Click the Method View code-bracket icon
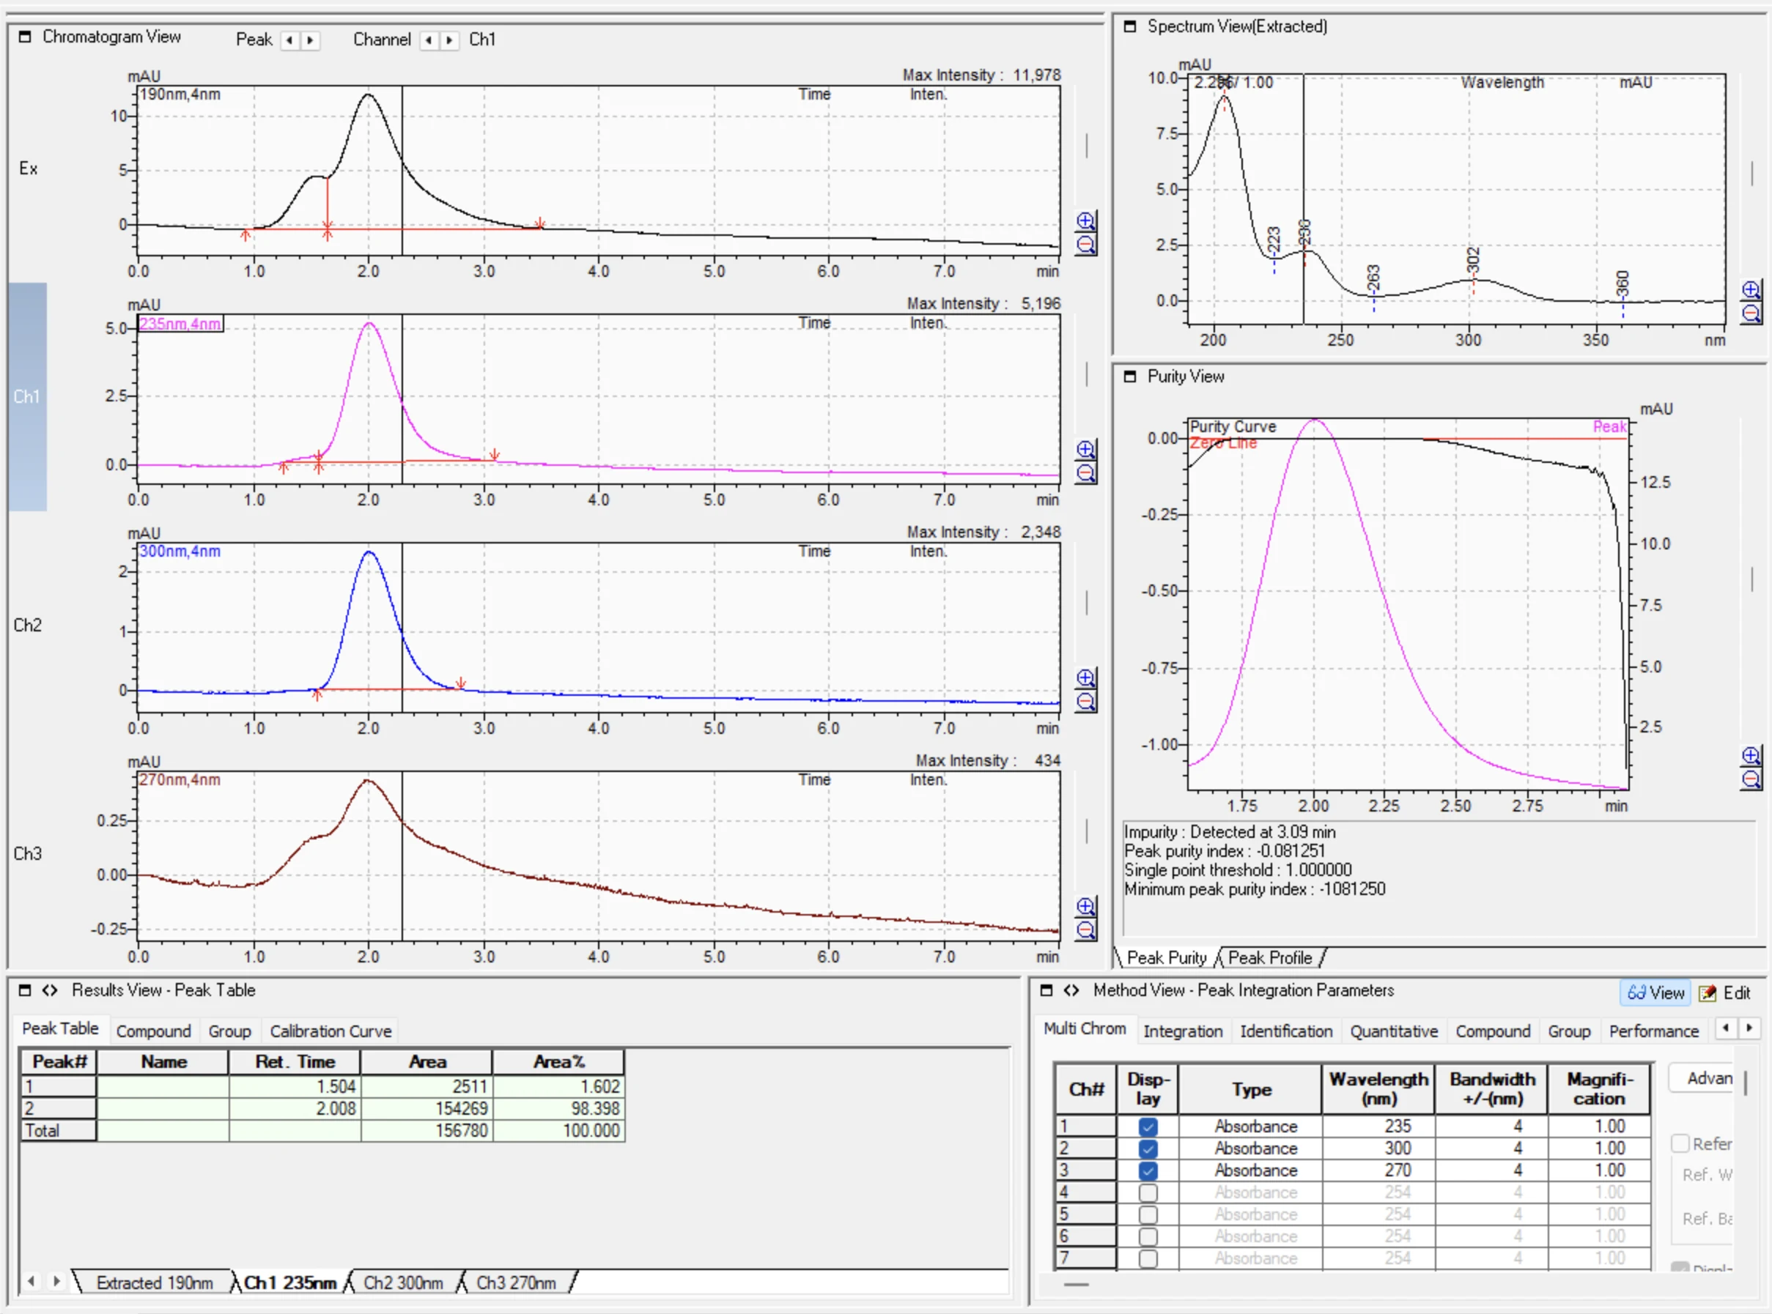Viewport: 1772px width, 1314px height. pos(1071,990)
